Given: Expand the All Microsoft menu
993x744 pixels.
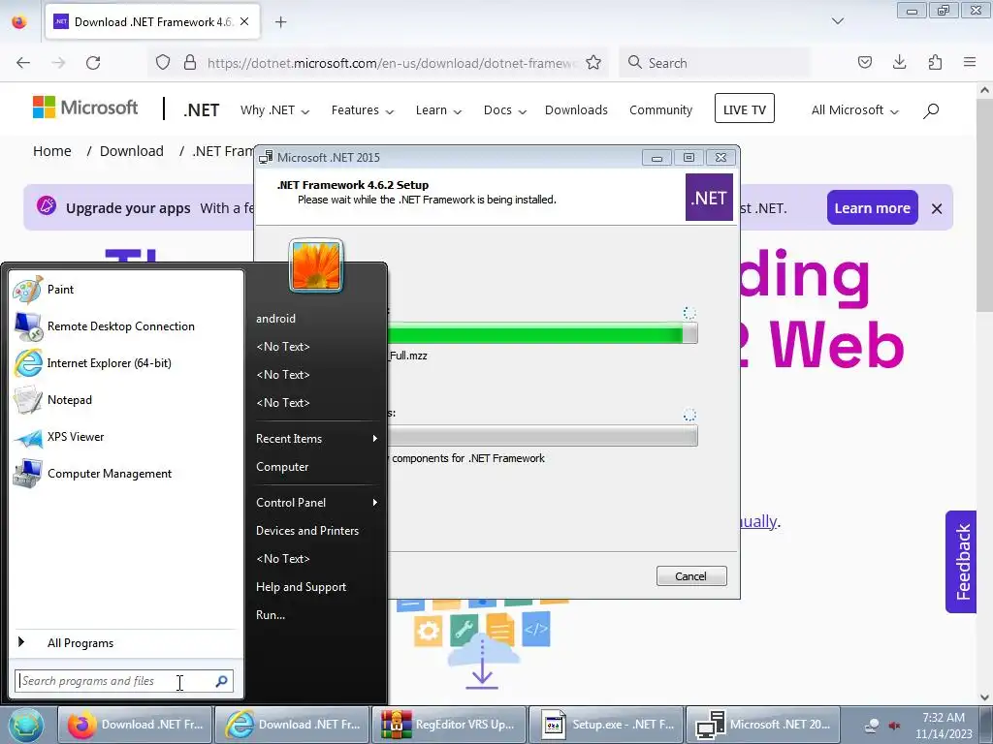Looking at the screenshot, I should 855,110.
